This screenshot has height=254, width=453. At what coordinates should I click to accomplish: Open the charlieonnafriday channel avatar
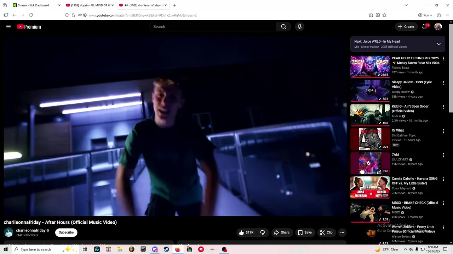pyautogui.click(x=8, y=232)
